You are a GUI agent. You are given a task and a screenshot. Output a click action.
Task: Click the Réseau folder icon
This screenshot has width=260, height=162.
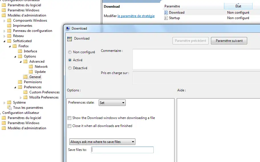pos(9,36)
